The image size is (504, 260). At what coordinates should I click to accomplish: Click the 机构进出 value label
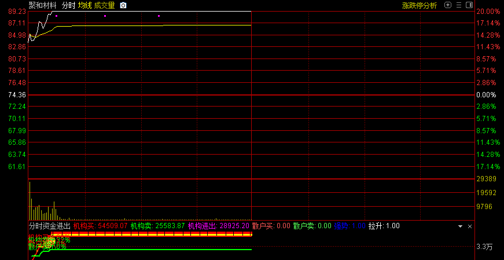218,226
